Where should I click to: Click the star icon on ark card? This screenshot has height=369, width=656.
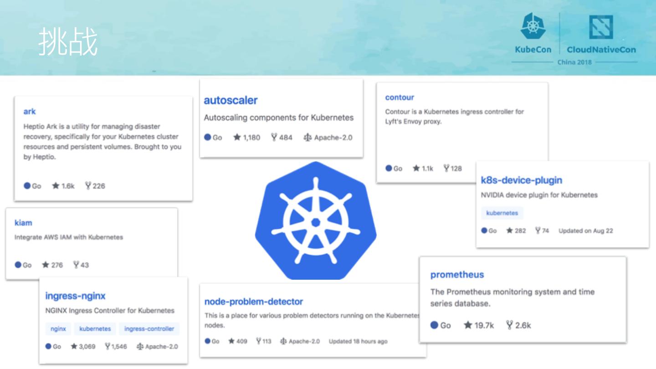pyautogui.click(x=56, y=186)
